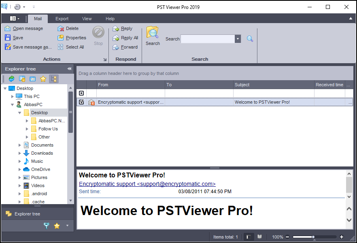The image size is (357, 243).
Task: Collapse the AbbasPC tree node
Action: coord(12,104)
